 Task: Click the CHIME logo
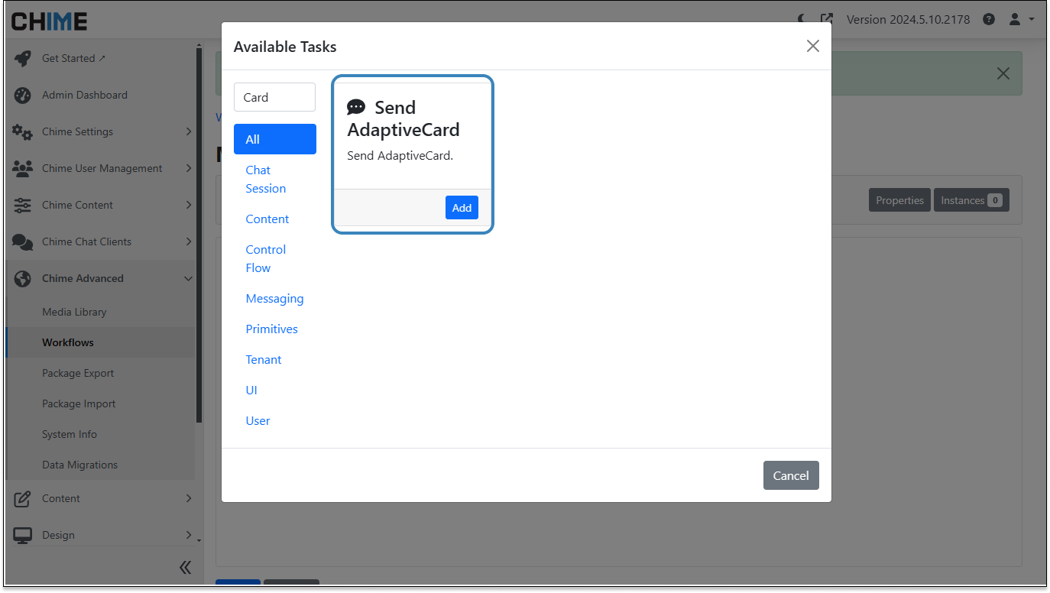coord(49,21)
